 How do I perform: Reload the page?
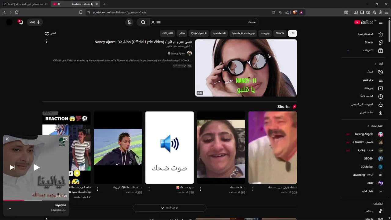16,12
